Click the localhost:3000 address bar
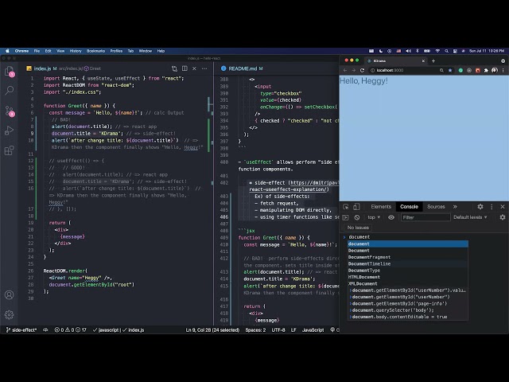 (404, 70)
